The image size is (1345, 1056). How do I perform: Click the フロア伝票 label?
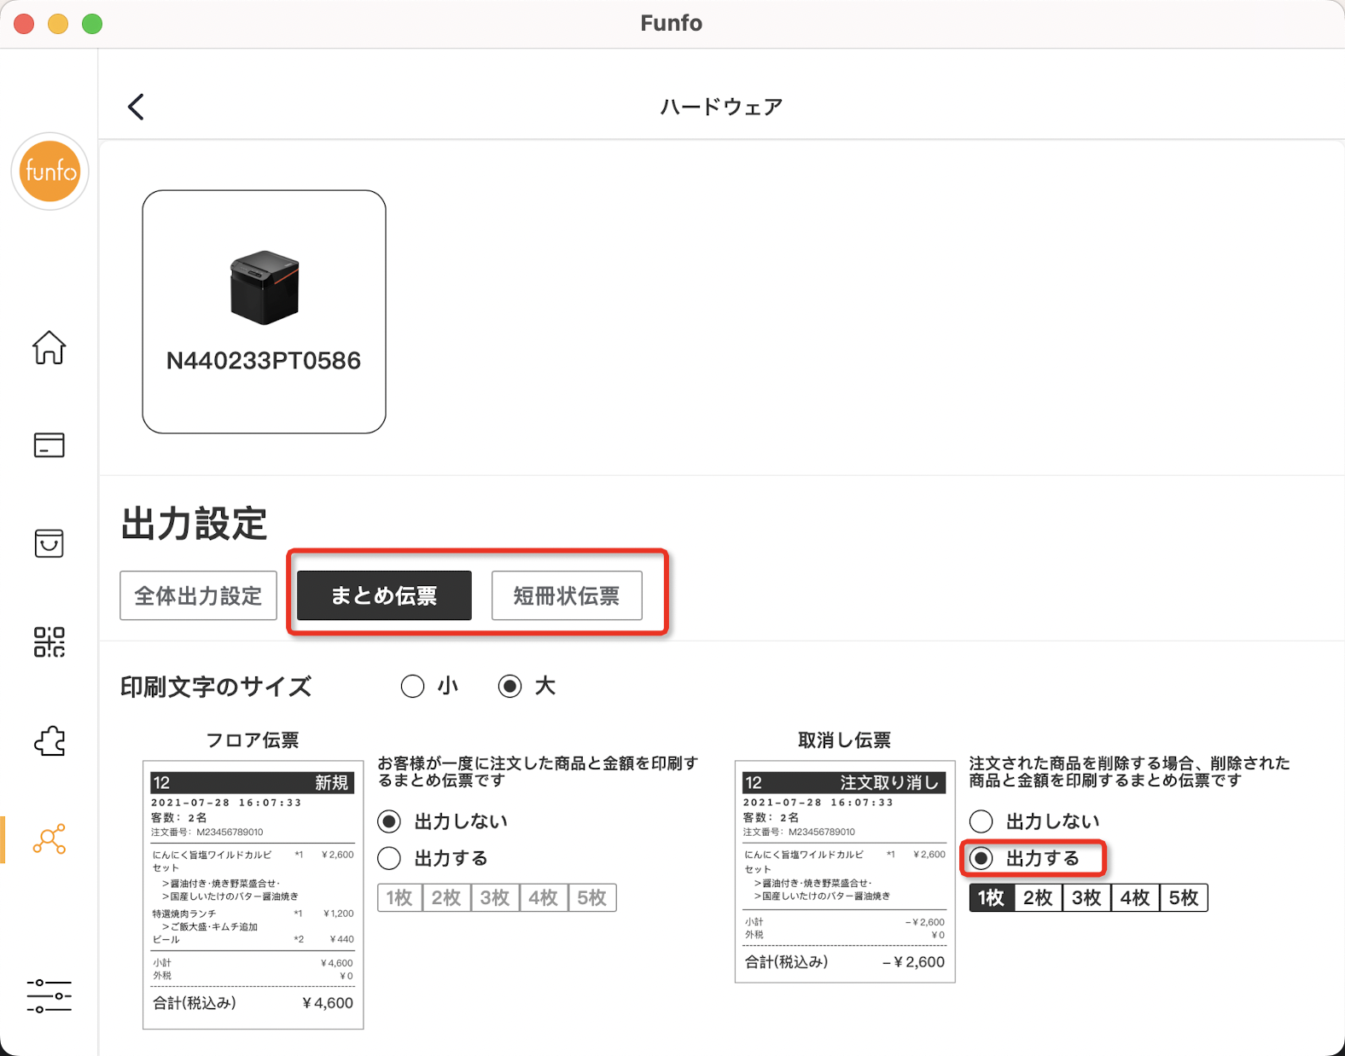(253, 740)
